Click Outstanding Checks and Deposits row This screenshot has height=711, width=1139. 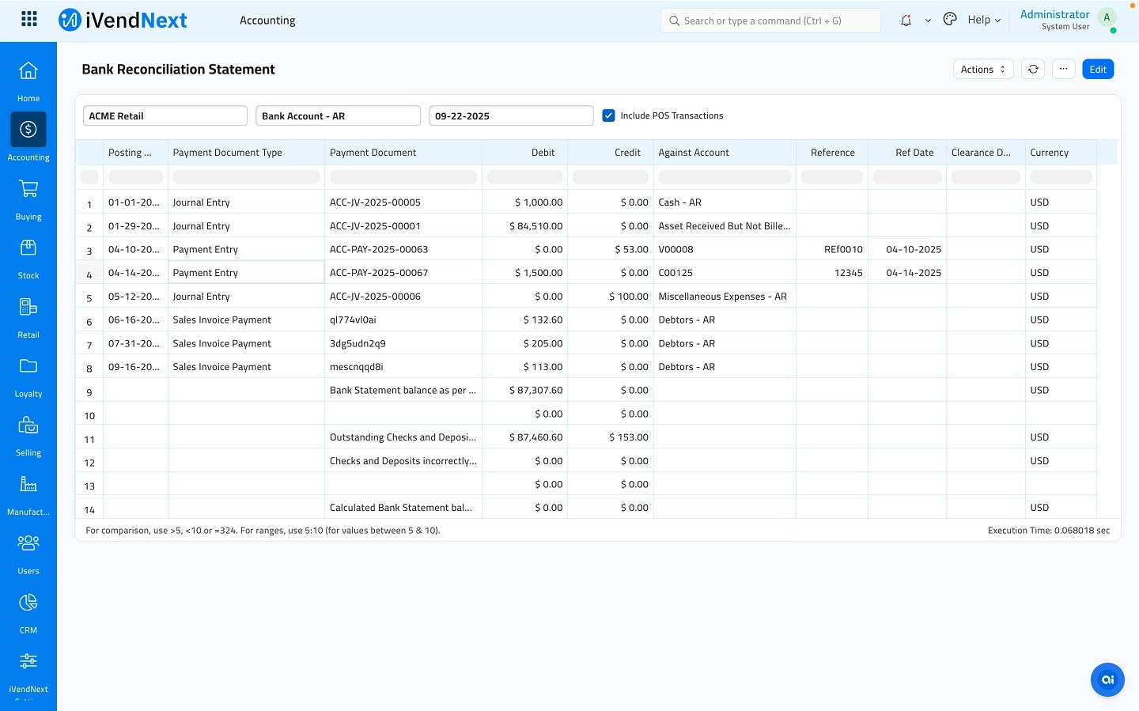tap(586, 437)
